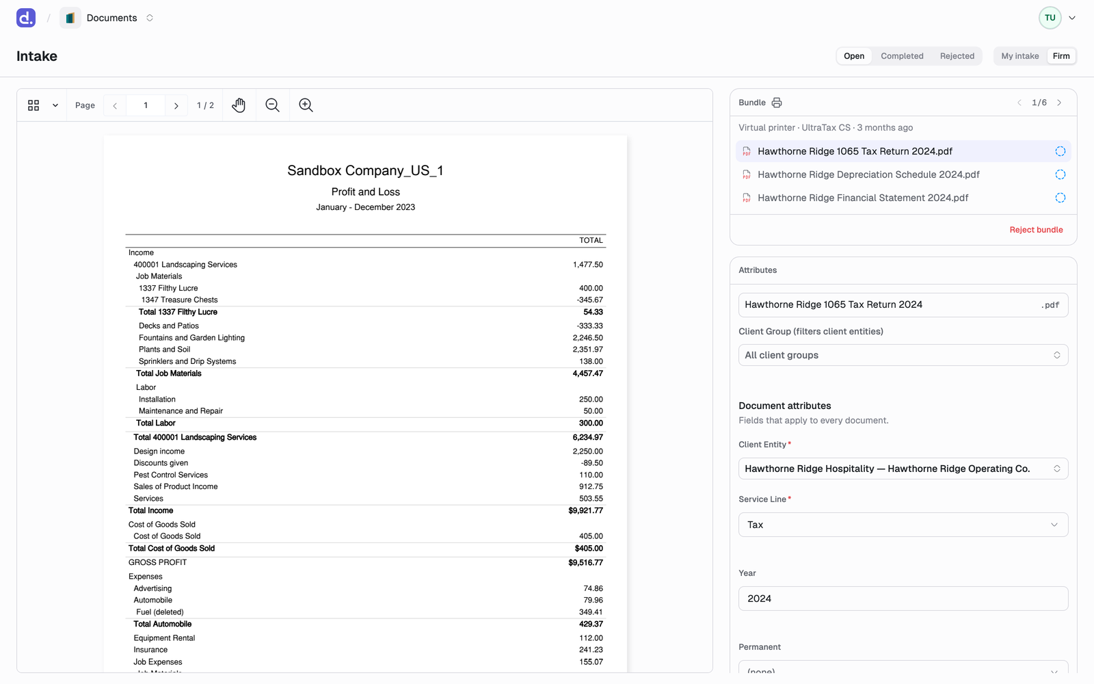This screenshot has height=684, width=1094.
Task: Switch to the Rejected tab
Action: tap(957, 56)
